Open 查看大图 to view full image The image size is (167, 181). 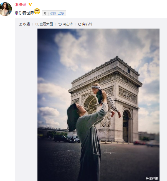pyautogui.click(x=46, y=24)
